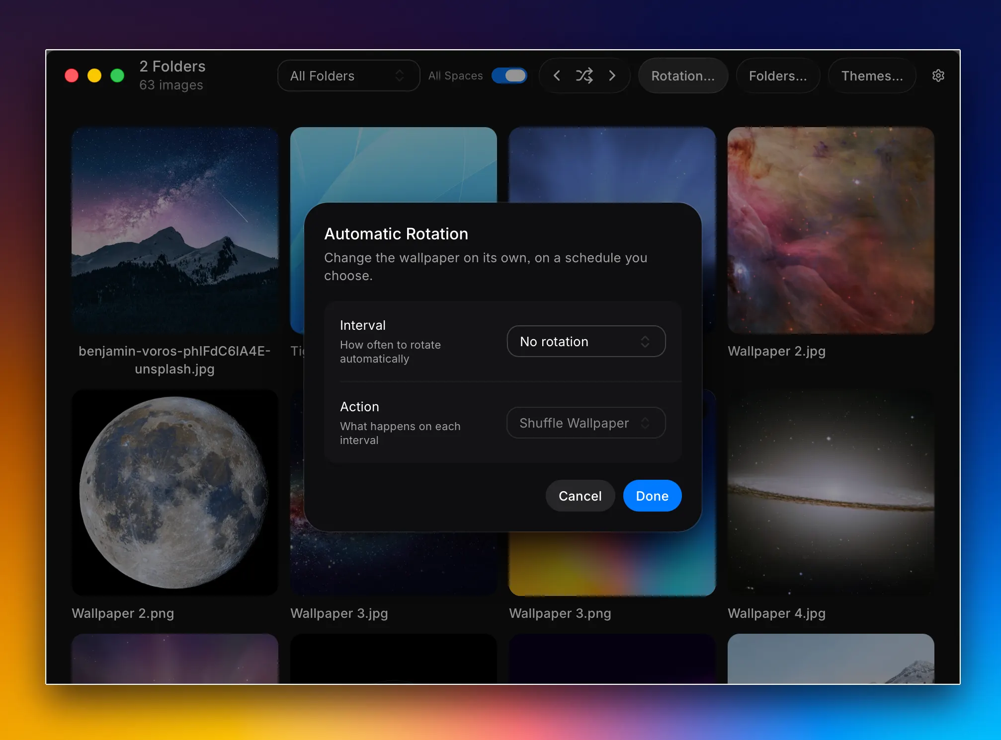Cancel the Automatic Rotation dialog

[x=580, y=496]
